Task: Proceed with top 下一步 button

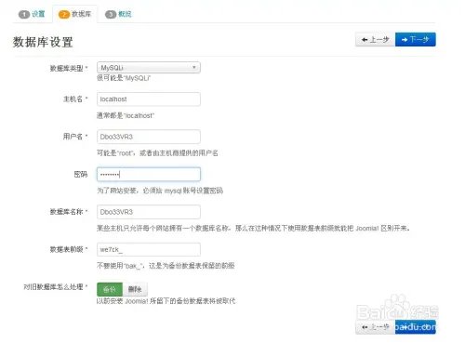Action: [x=416, y=40]
